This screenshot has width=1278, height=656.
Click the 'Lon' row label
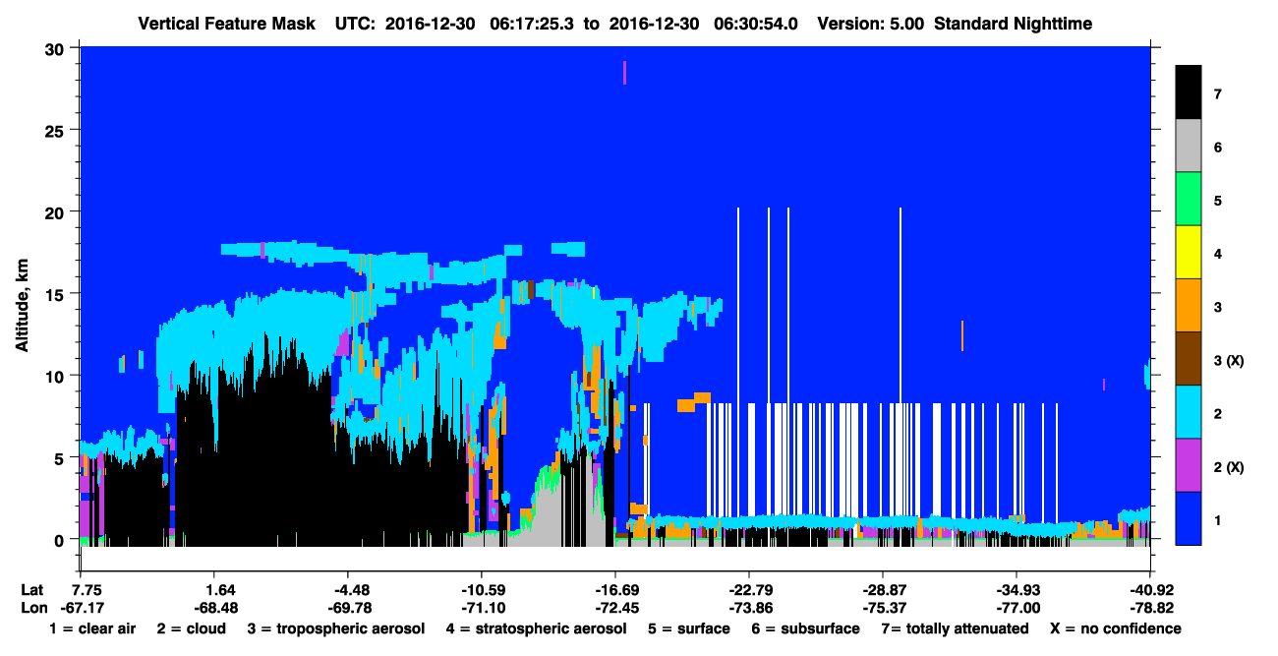pyautogui.click(x=32, y=608)
